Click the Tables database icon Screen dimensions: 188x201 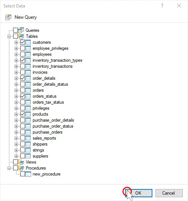tap(21, 36)
